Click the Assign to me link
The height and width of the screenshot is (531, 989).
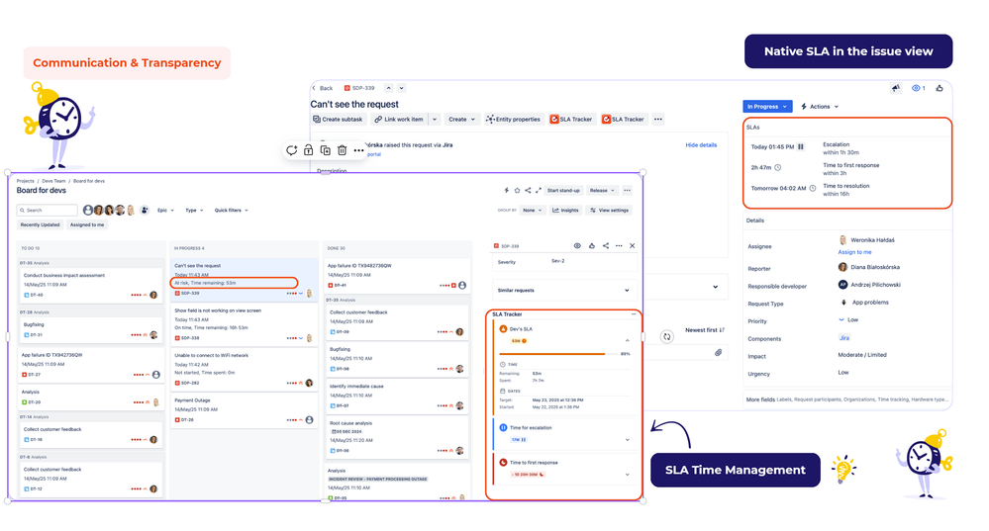coord(854,252)
